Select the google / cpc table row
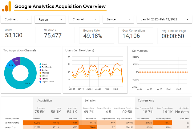 pyautogui.click(x=97, y=127)
